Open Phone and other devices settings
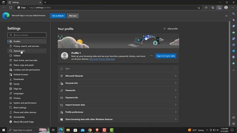Screen dimensions: 237x133 tap(27, 112)
